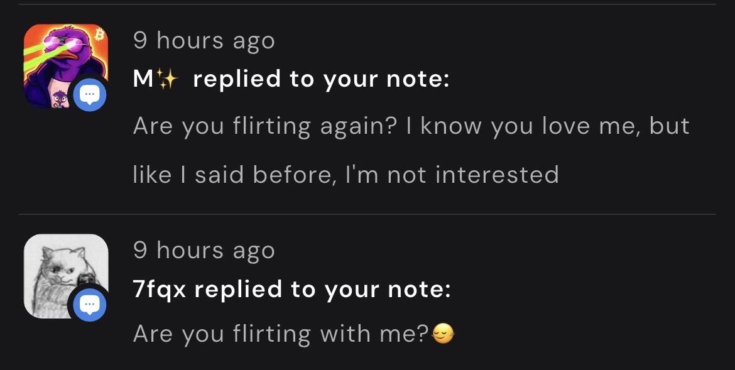Click the sparkle emoji beside the name M
This screenshot has width=735, height=370.
167,79
